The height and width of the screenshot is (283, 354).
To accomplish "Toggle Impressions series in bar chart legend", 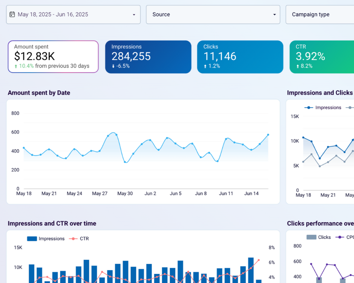I will (52, 239).
